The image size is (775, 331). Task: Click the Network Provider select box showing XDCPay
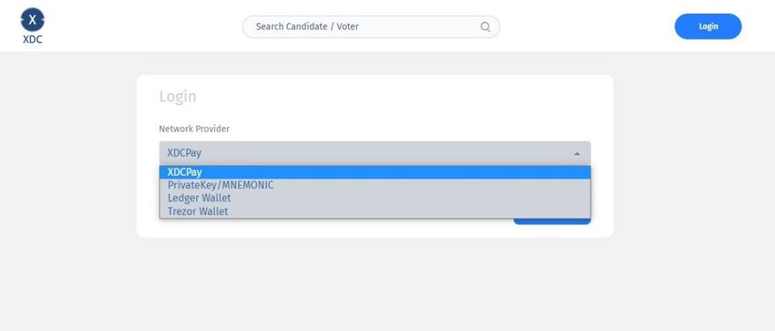374,153
